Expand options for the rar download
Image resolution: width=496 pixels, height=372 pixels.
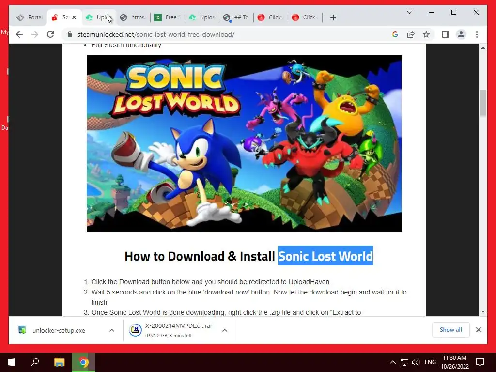[225, 330]
